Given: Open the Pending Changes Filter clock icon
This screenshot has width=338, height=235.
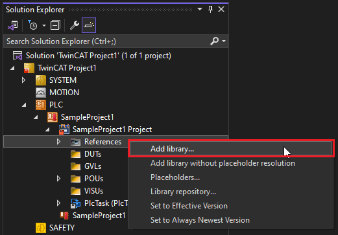Looking at the screenshot, I should click(33, 25).
